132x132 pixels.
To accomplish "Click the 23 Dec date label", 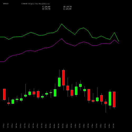I will pos(109,126).
